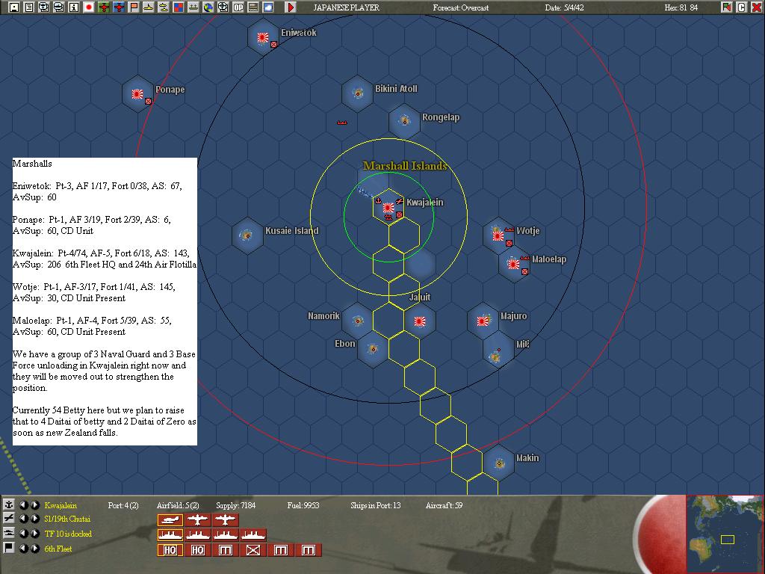Click the Namorik island hex
Screen dimensions: 765x574
pyautogui.click(x=358, y=321)
